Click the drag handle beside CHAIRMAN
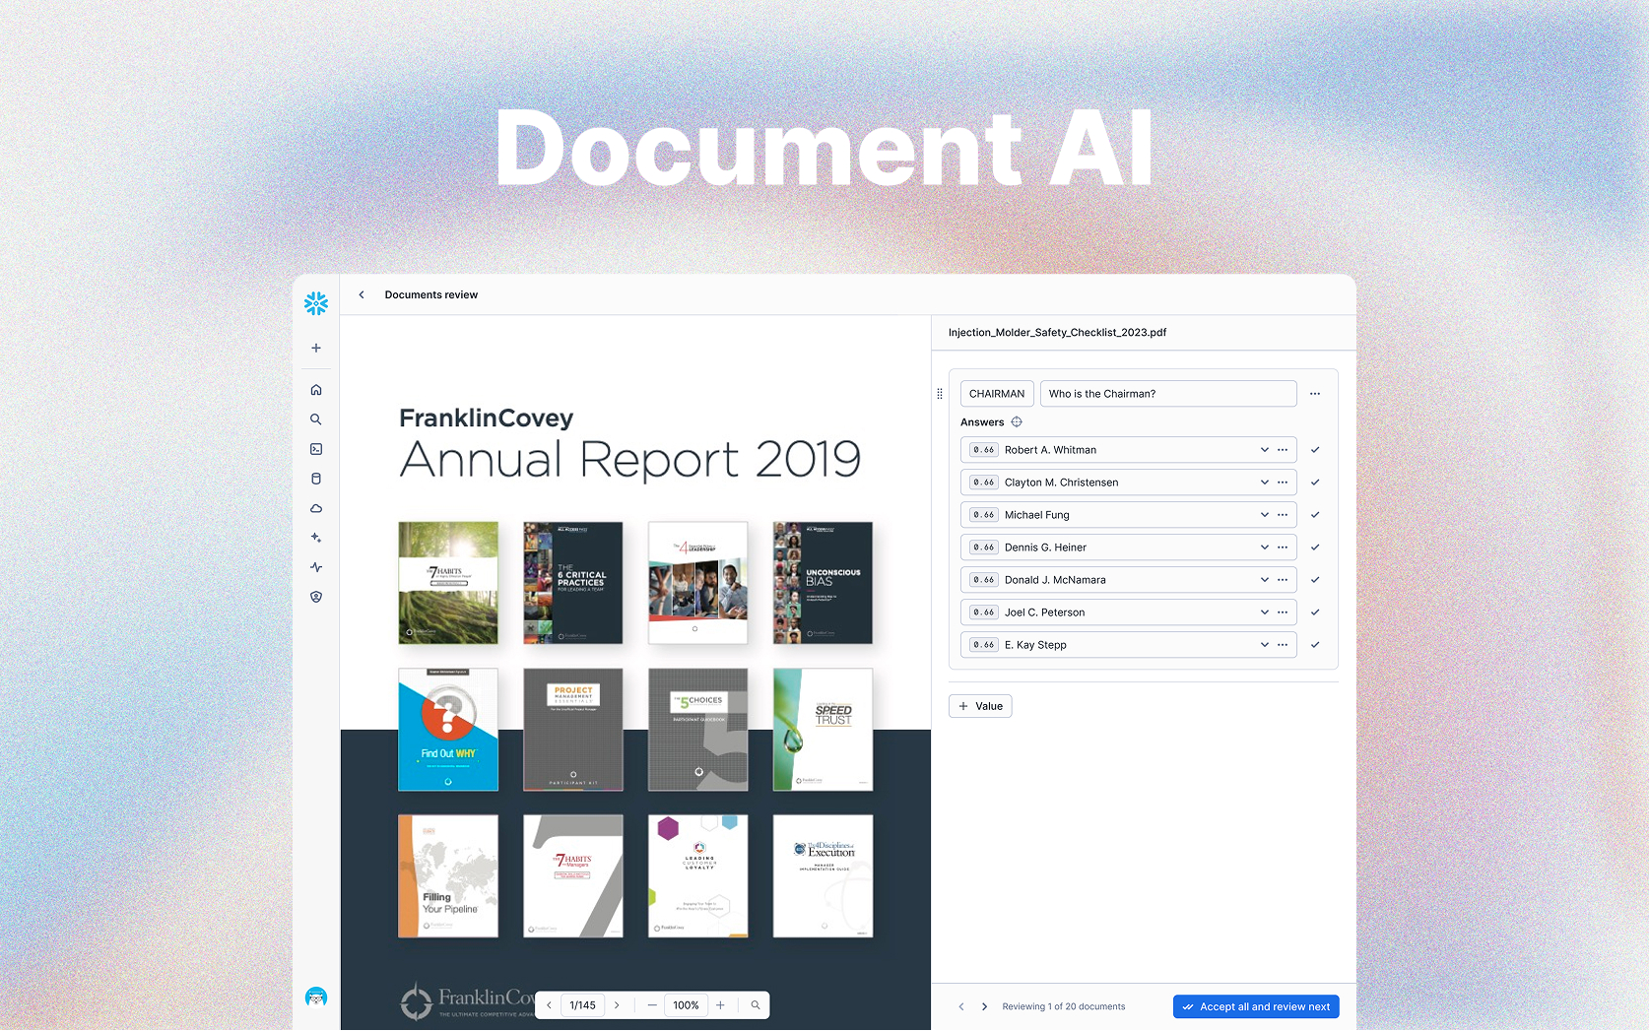The image size is (1649, 1031). 940,394
